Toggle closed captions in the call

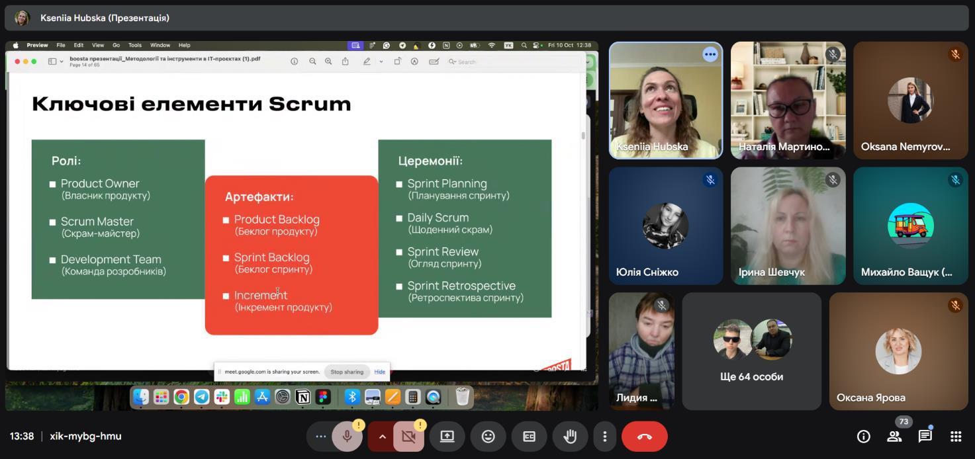(529, 437)
